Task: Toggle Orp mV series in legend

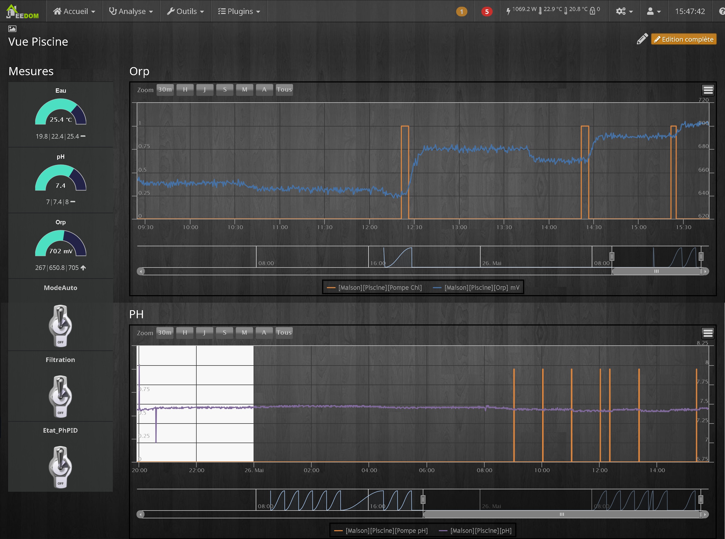Action: click(x=476, y=287)
